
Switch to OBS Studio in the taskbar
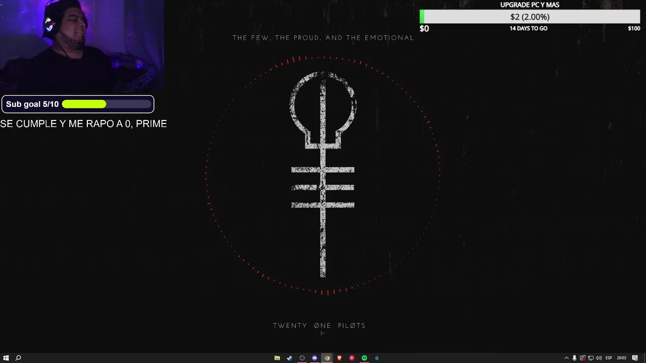[x=302, y=358]
